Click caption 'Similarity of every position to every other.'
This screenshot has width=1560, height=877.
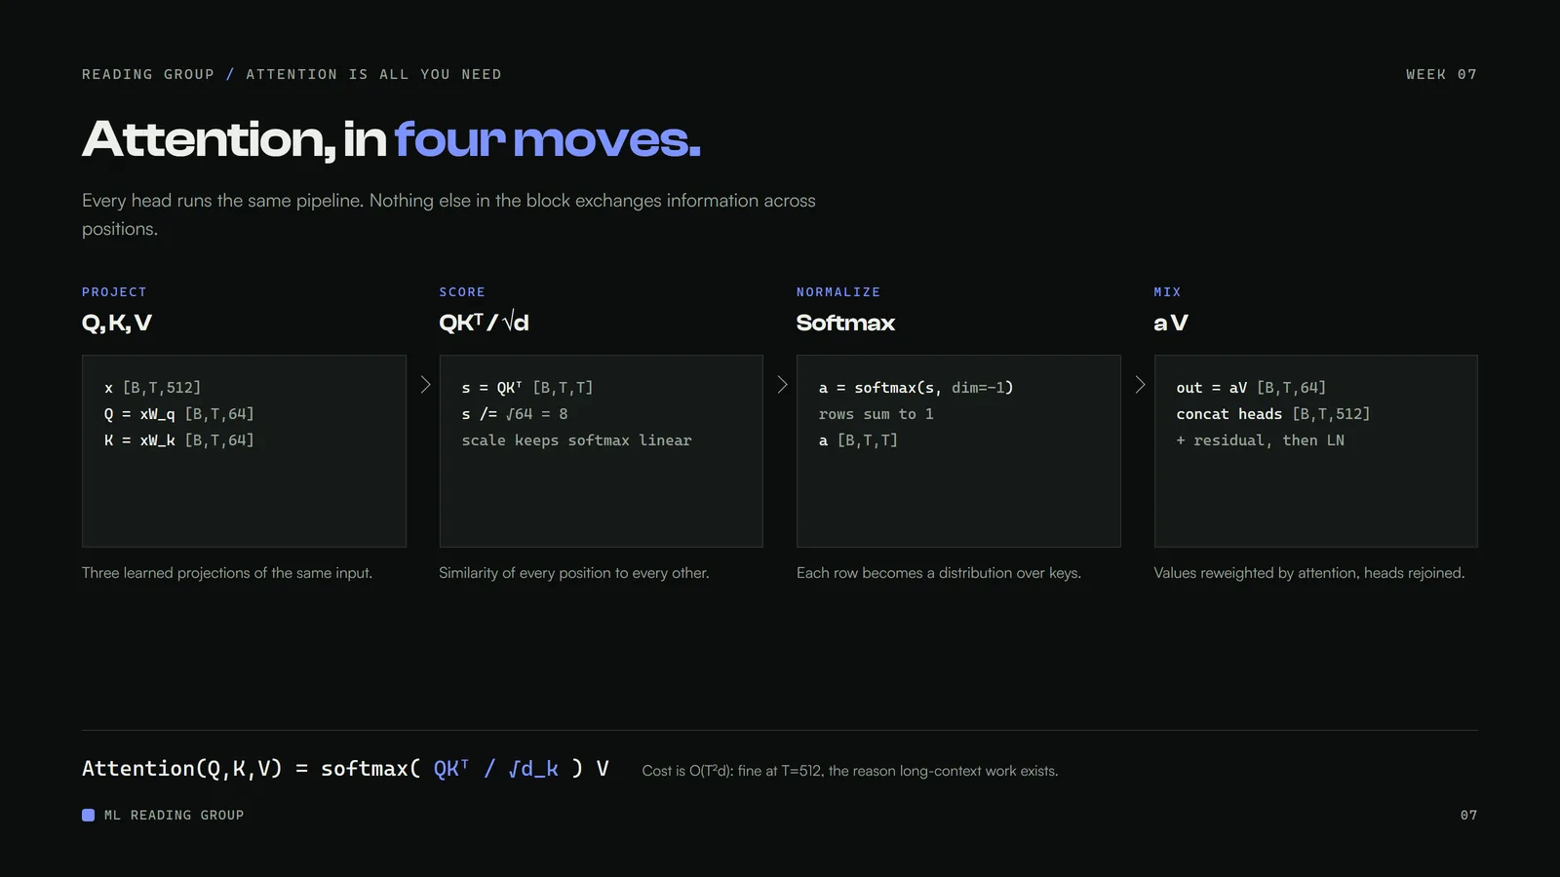(574, 573)
